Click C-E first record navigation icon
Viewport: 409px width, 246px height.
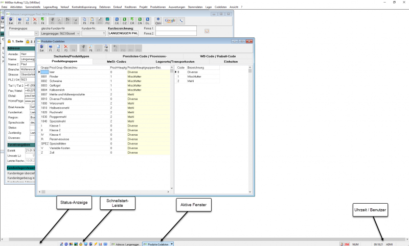(x=117, y=21)
